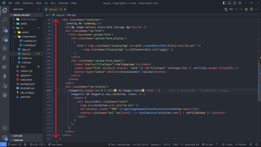This screenshot has height=147, width=261.
Task: Collapse the src folder
Action: [26, 28]
